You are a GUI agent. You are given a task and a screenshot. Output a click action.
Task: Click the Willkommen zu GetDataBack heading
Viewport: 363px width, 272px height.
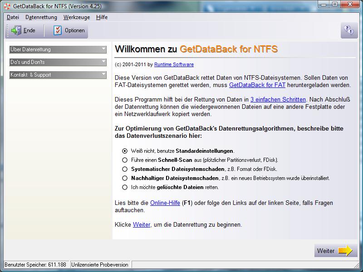196,49
